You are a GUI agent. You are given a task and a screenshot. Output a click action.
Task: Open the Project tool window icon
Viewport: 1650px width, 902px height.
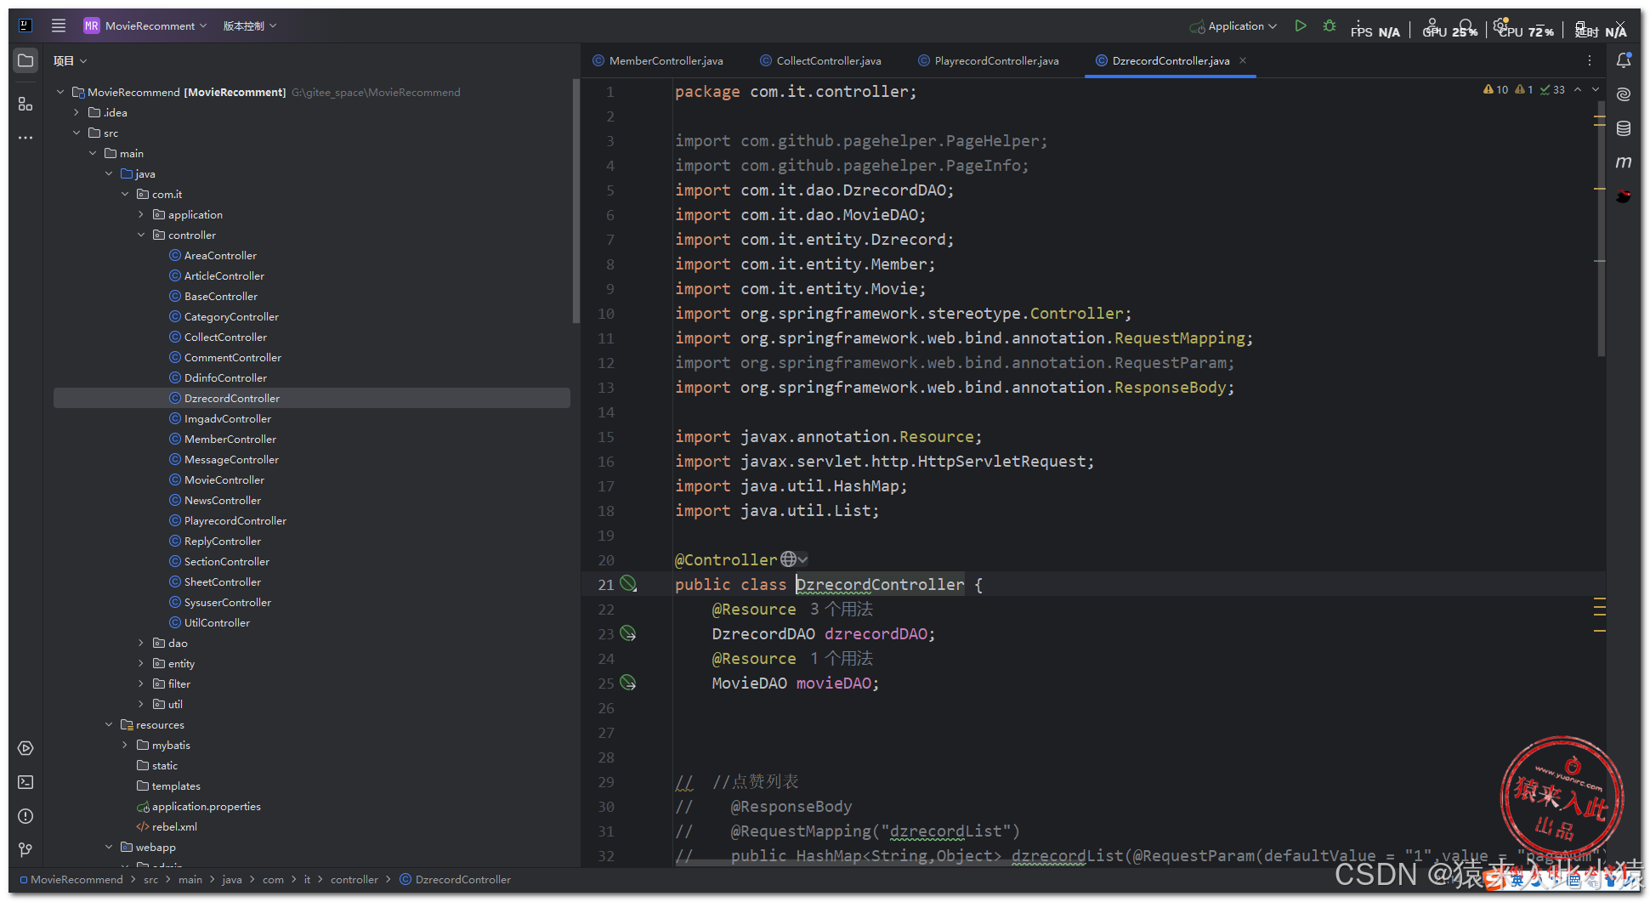tap(26, 60)
